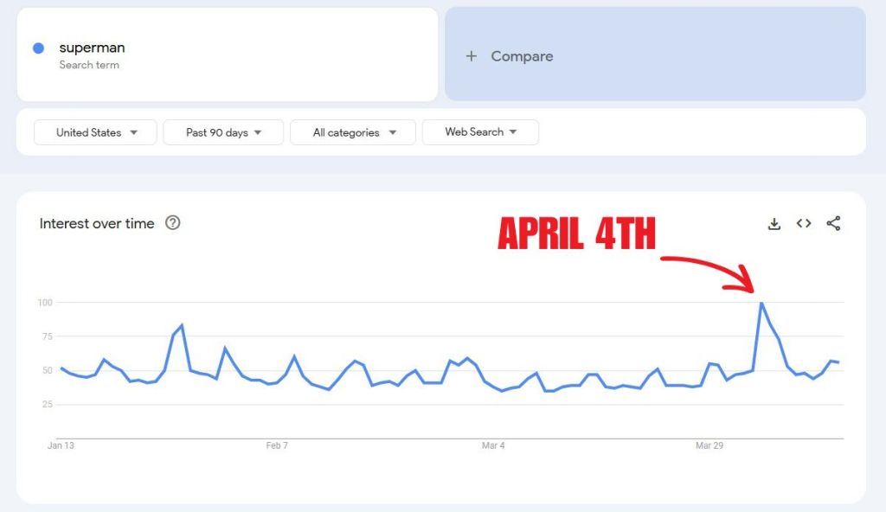Expand the Past 90 days dropdown

pyautogui.click(x=223, y=132)
